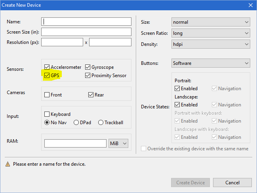Focus the Screen Size input box
The height and width of the screenshot is (193, 257).
coord(86,32)
